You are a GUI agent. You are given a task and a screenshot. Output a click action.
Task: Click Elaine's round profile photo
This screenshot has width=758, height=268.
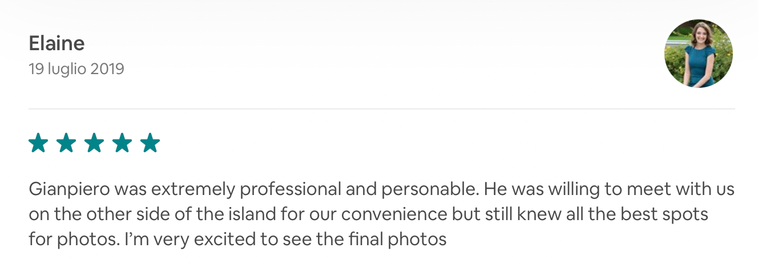tap(699, 53)
